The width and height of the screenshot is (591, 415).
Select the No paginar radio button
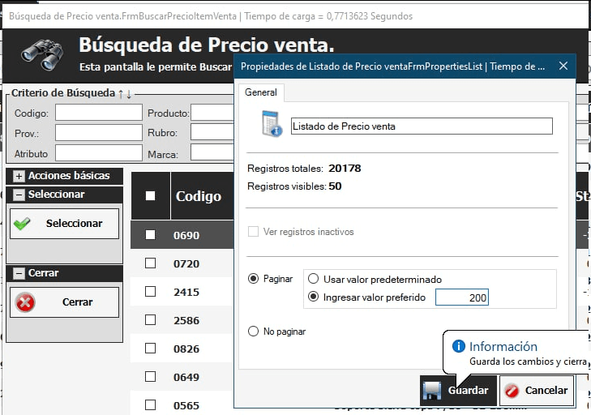[255, 332]
